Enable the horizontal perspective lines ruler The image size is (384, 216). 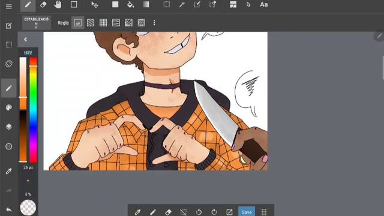tap(116, 23)
